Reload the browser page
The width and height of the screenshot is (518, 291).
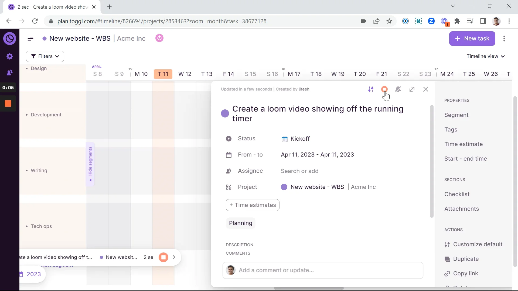point(35,21)
